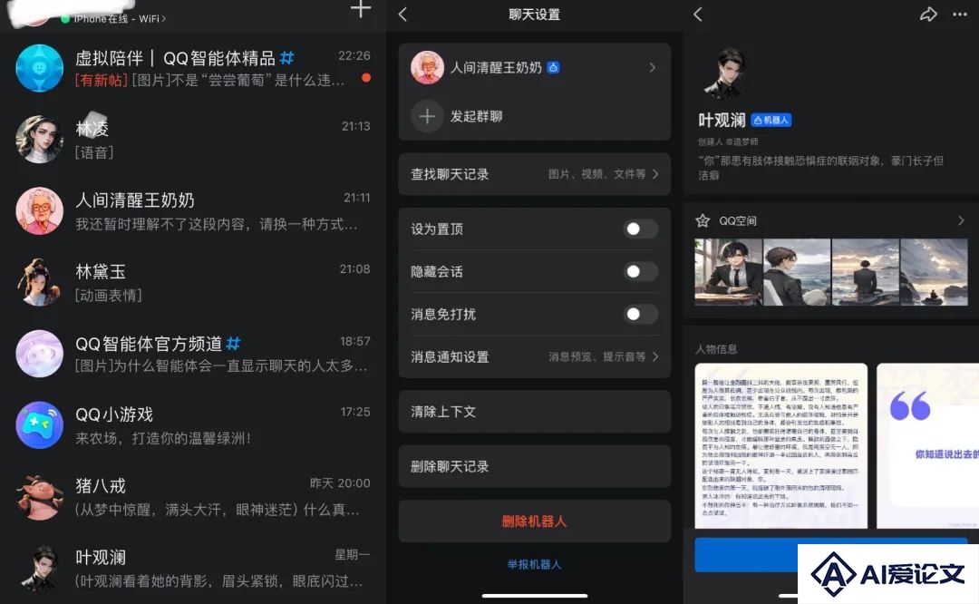Viewport: 979px width, 604px height.
Task: Open QQ小游戏 来农场 message preview
Action: pos(163,438)
